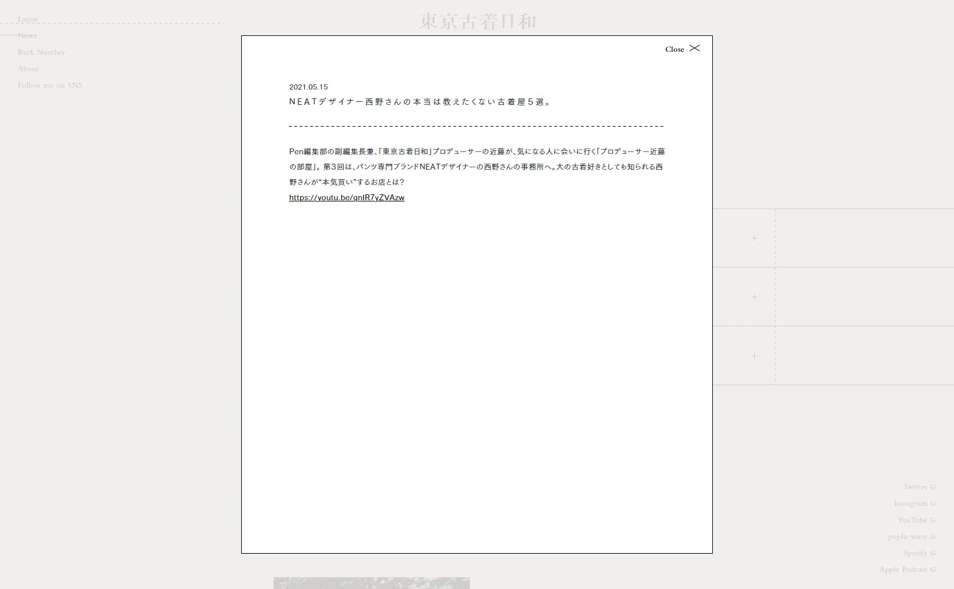Open Back Number from the sidebar
The height and width of the screenshot is (589, 954).
[x=41, y=52]
